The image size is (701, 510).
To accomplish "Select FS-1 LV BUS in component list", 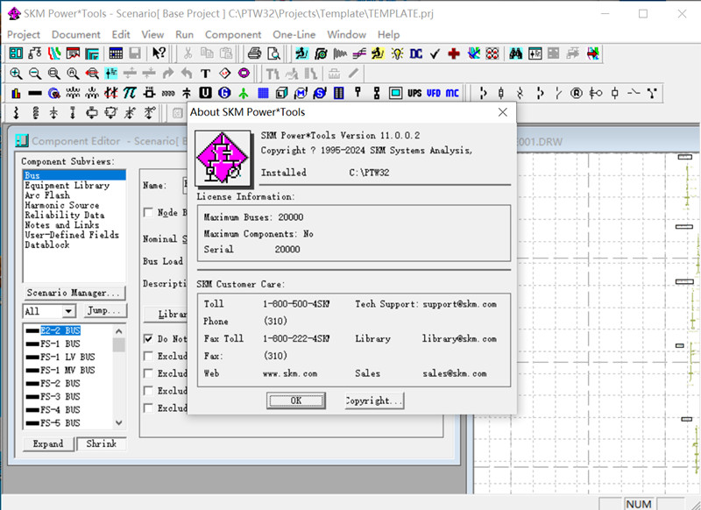I will pos(68,357).
